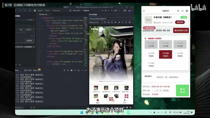
Task: Select the highlighted 14:30 time slot
Action: [165, 55]
